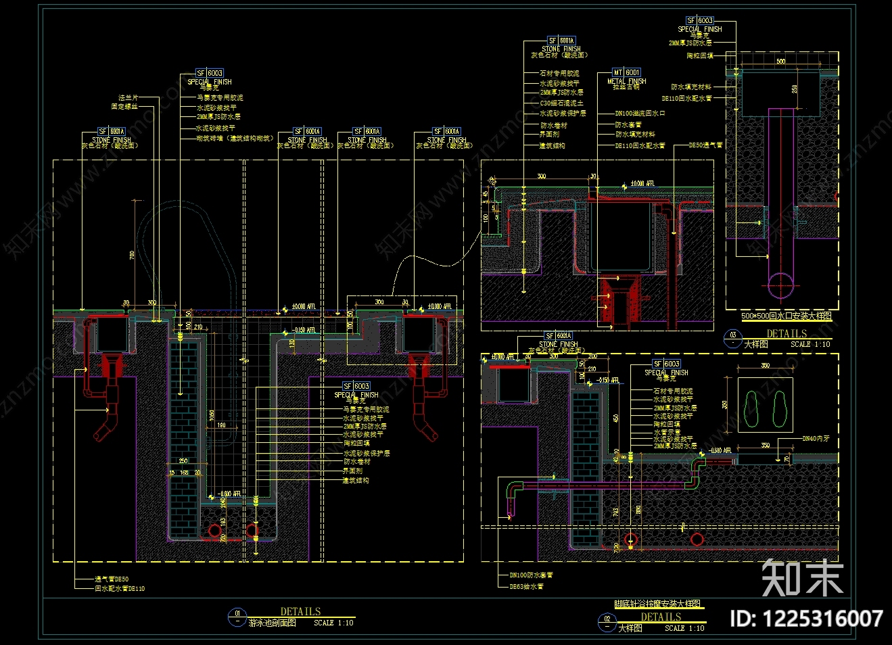Viewport: 892px width, 645px height.
Task: Click the '法兰片' annotation
Action: point(128,98)
